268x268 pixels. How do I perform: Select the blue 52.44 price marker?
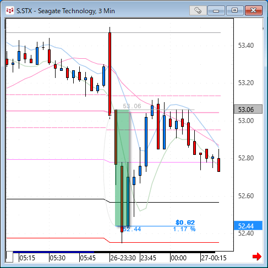(248, 226)
